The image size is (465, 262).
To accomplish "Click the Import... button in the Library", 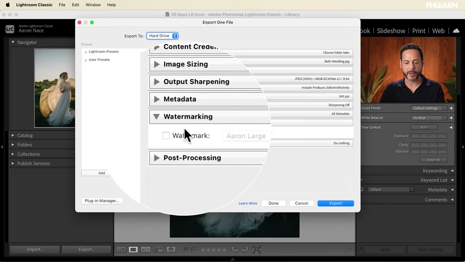I will point(35,250).
